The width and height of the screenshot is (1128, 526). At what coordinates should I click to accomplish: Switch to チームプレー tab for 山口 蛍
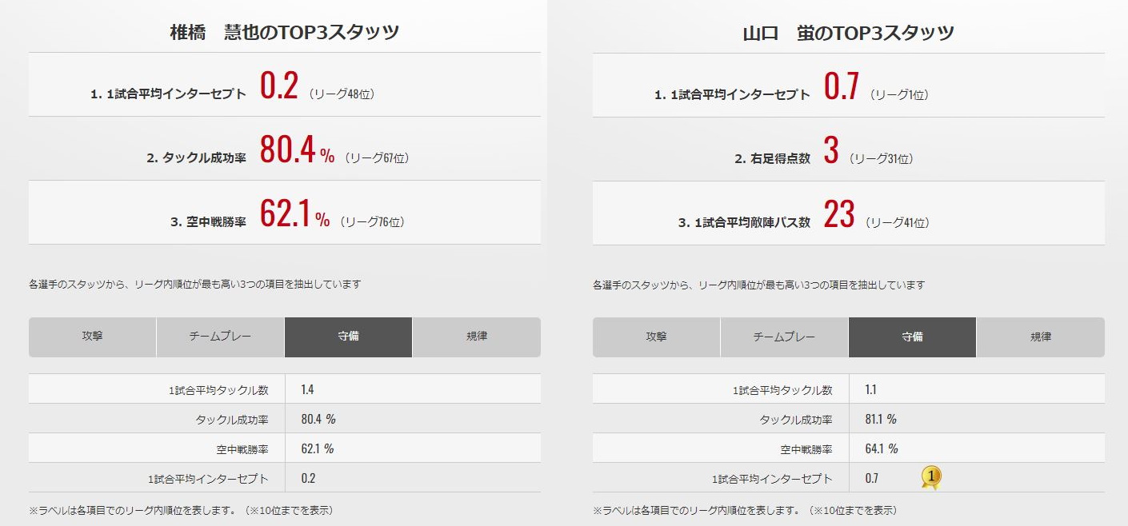[x=784, y=337]
